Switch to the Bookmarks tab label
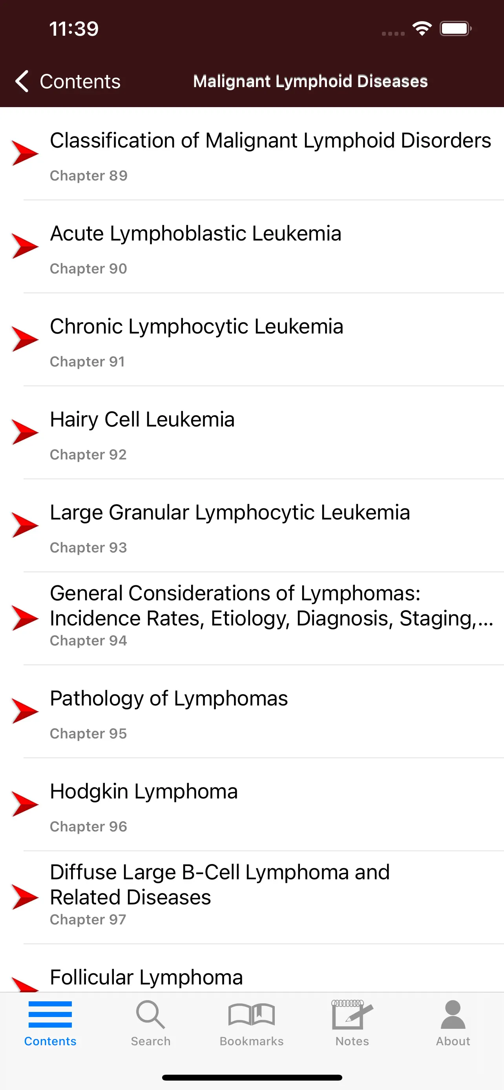504x1090 pixels. 251,1041
